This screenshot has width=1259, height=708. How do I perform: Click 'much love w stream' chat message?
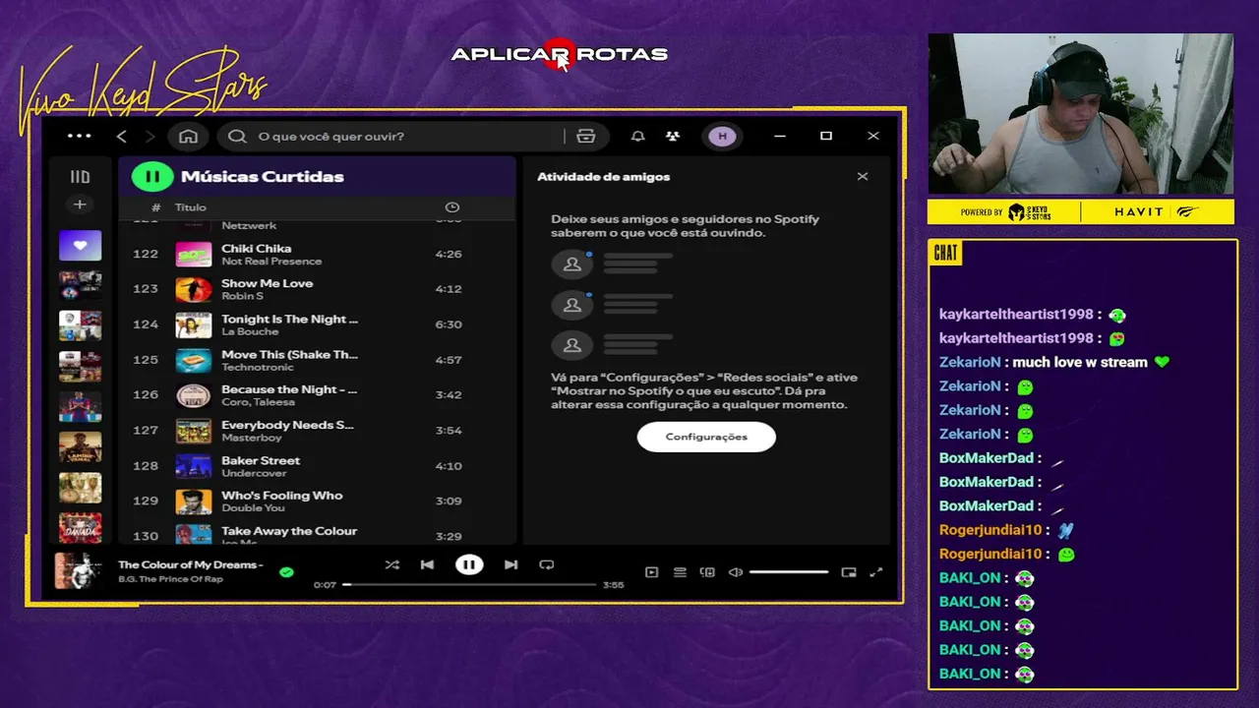click(x=1080, y=362)
